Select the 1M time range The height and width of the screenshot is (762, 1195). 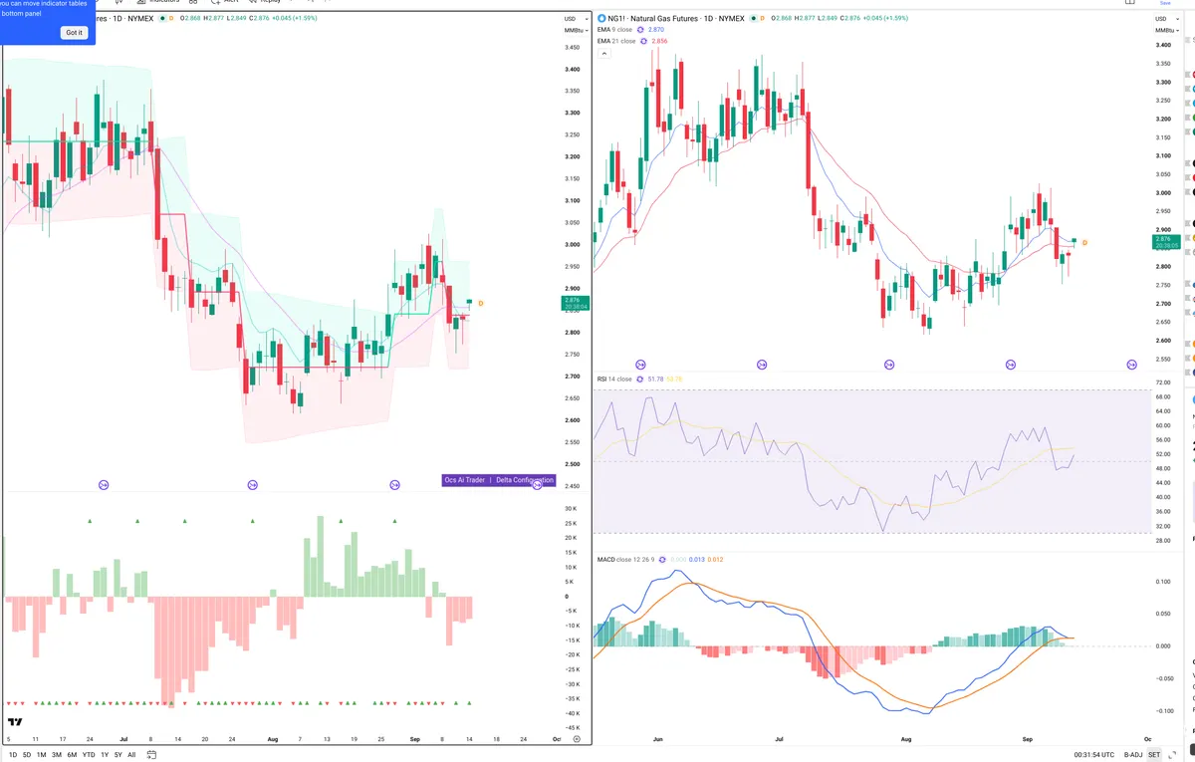pos(42,755)
